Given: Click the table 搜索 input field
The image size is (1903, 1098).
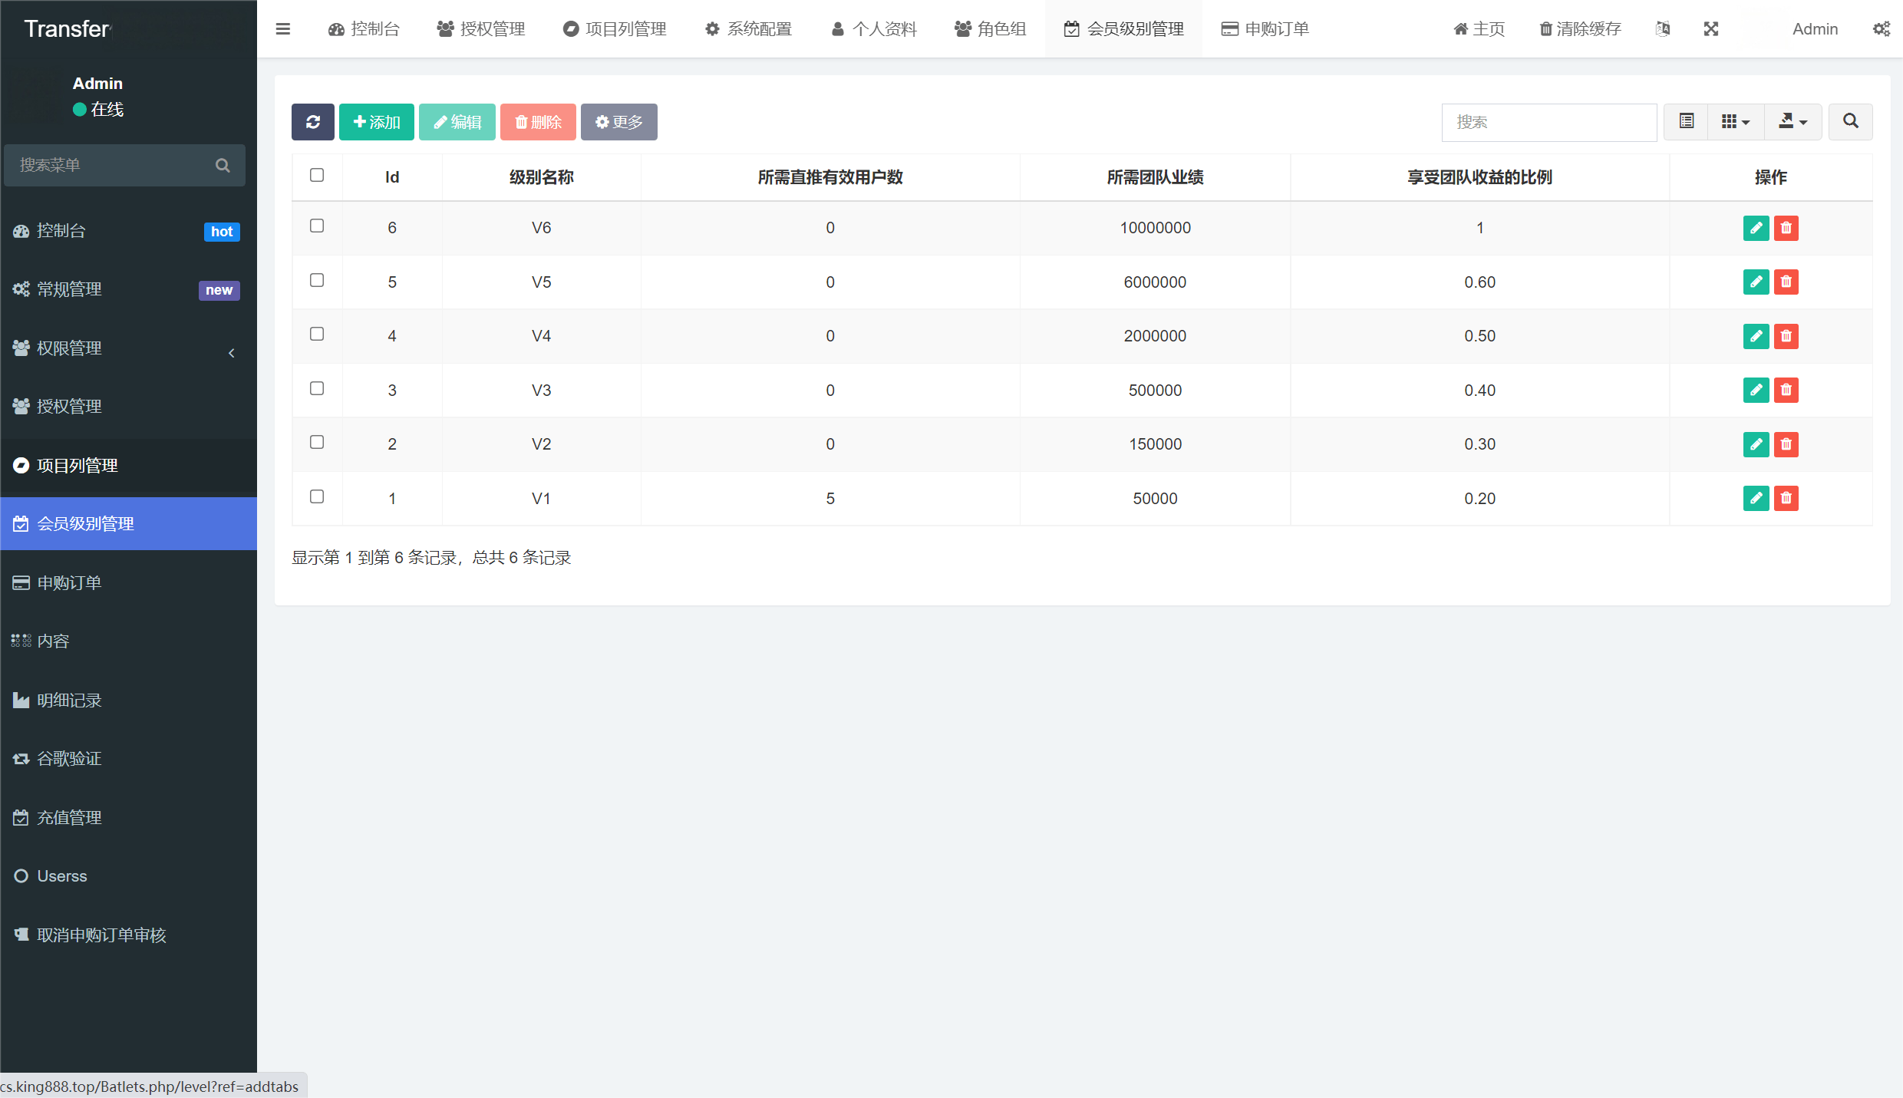Looking at the screenshot, I should click(1548, 122).
